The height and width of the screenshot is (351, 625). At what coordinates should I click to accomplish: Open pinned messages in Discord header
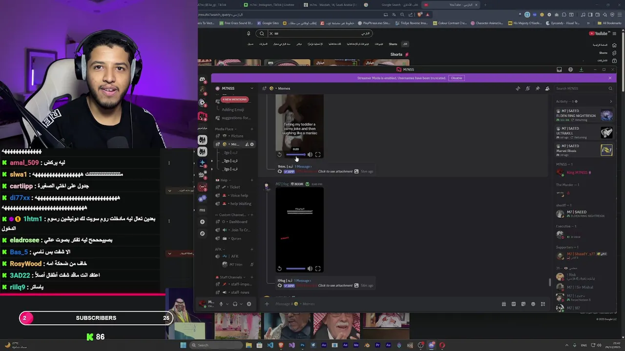coord(538,88)
